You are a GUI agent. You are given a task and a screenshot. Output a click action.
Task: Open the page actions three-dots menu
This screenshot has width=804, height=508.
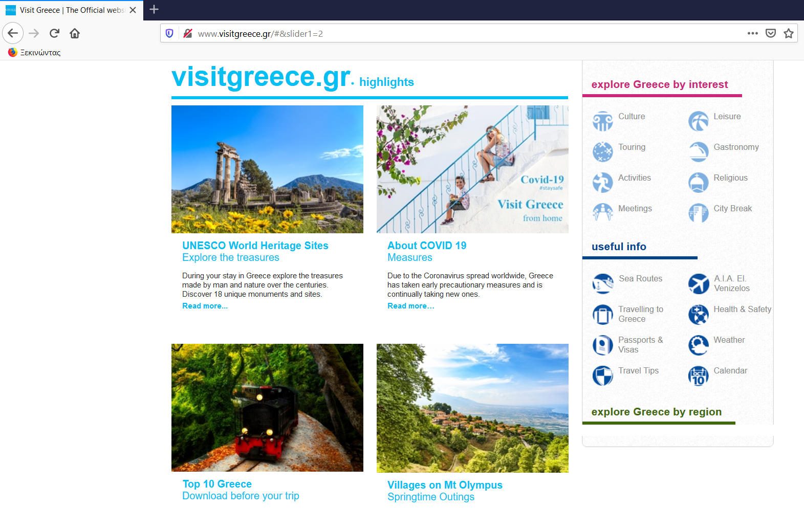(752, 33)
